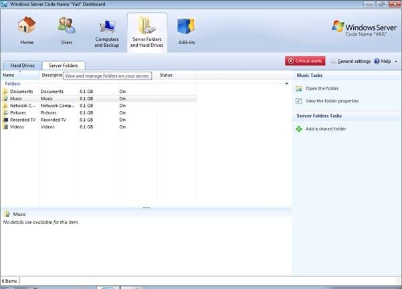View the folder properties link

pyautogui.click(x=332, y=101)
